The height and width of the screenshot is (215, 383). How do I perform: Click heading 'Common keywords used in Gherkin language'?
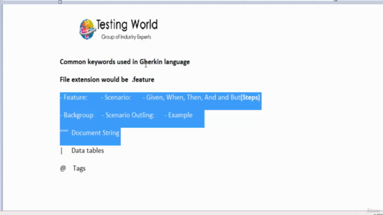pos(125,62)
